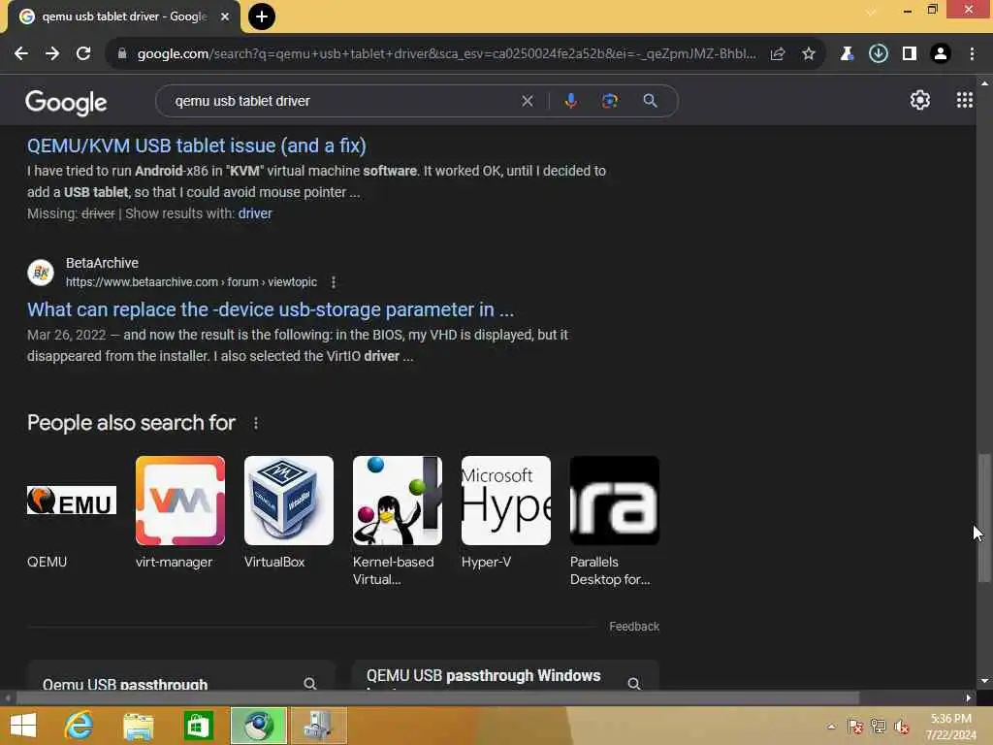This screenshot has height=745, width=993.
Task: Open BetaArchive result options menu
Action: pos(334,282)
